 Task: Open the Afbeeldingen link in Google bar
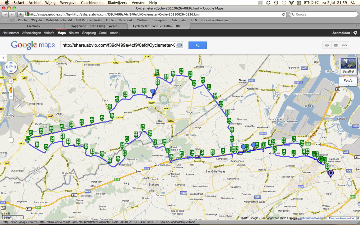coord(31,33)
